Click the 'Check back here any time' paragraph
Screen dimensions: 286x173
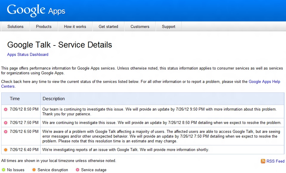click(x=141, y=84)
